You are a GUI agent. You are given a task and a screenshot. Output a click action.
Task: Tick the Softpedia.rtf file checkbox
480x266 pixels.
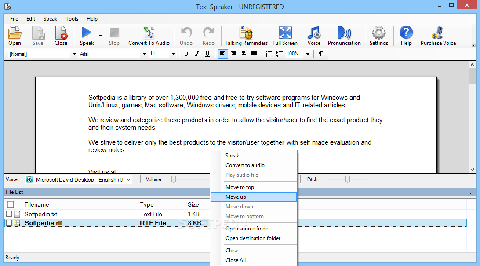(9, 223)
